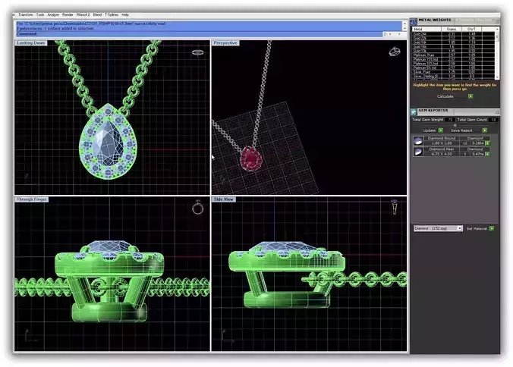Click command history scrollbar up arrow
Image resolution: width=513 pixels, height=367 pixels.
404,24
